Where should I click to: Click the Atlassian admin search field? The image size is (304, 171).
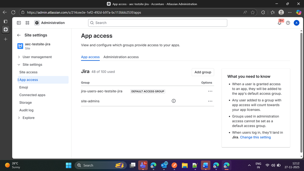tap(158, 23)
